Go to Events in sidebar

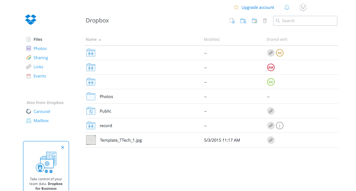click(40, 76)
